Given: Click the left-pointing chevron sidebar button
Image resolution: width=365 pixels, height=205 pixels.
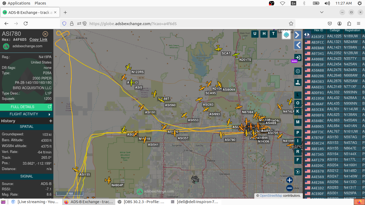Looking at the screenshot, I should coord(298,45).
